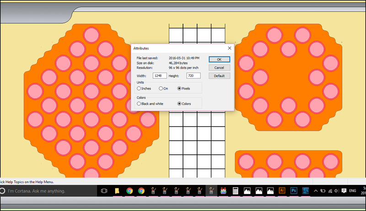Open Task View from the taskbar
366x211 pixels.
pos(104,190)
